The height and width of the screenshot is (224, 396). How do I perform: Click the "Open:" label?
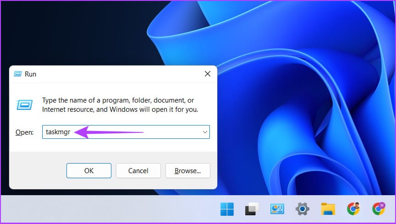[24, 132]
